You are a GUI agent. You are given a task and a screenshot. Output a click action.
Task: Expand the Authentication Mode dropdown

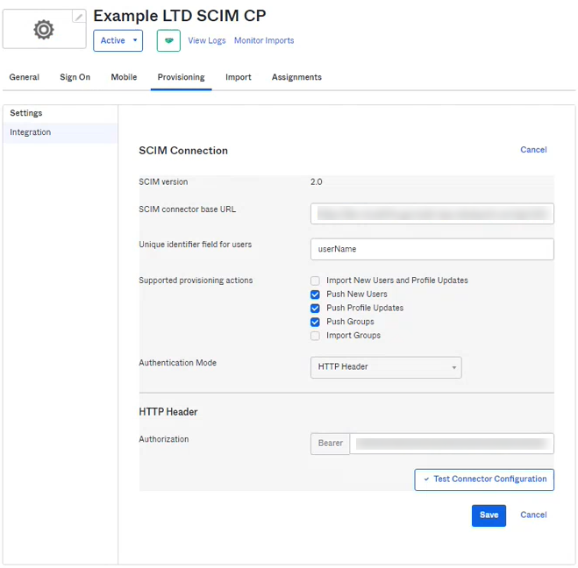click(386, 367)
